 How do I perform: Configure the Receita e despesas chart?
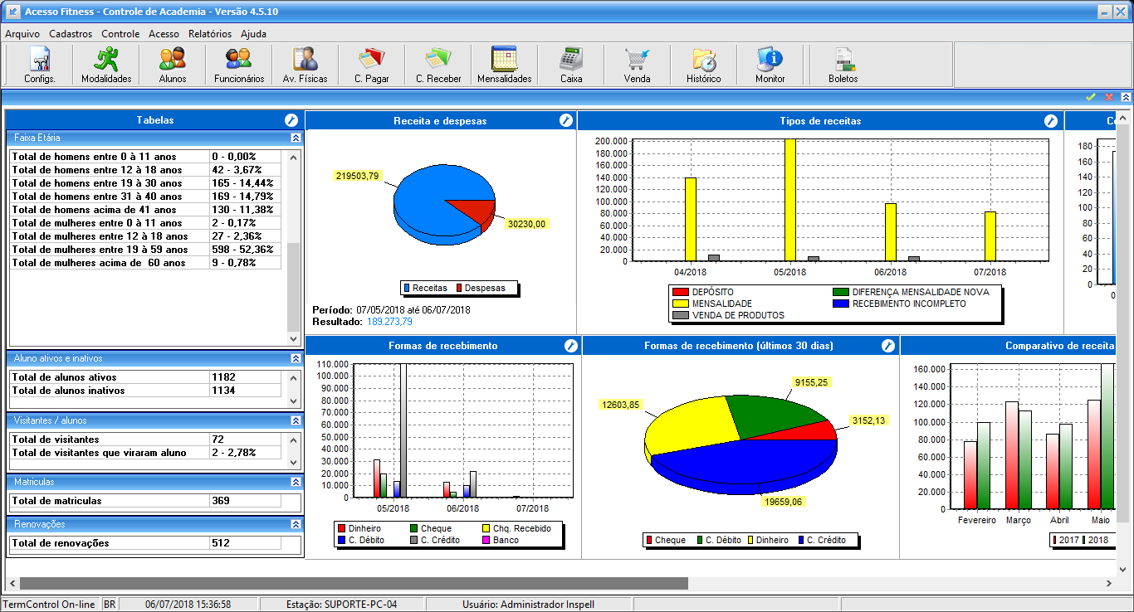pos(566,120)
